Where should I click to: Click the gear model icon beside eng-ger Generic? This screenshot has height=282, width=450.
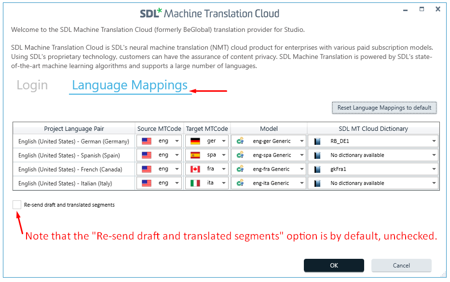(240, 141)
